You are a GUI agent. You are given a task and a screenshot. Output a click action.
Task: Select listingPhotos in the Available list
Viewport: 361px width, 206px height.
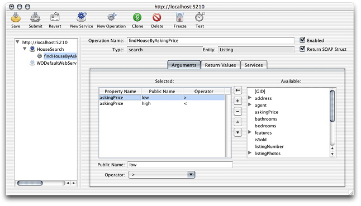pyautogui.click(x=268, y=154)
